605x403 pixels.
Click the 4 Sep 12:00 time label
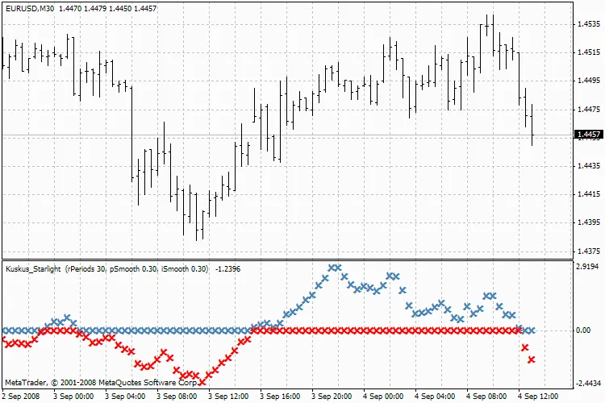[538, 397]
